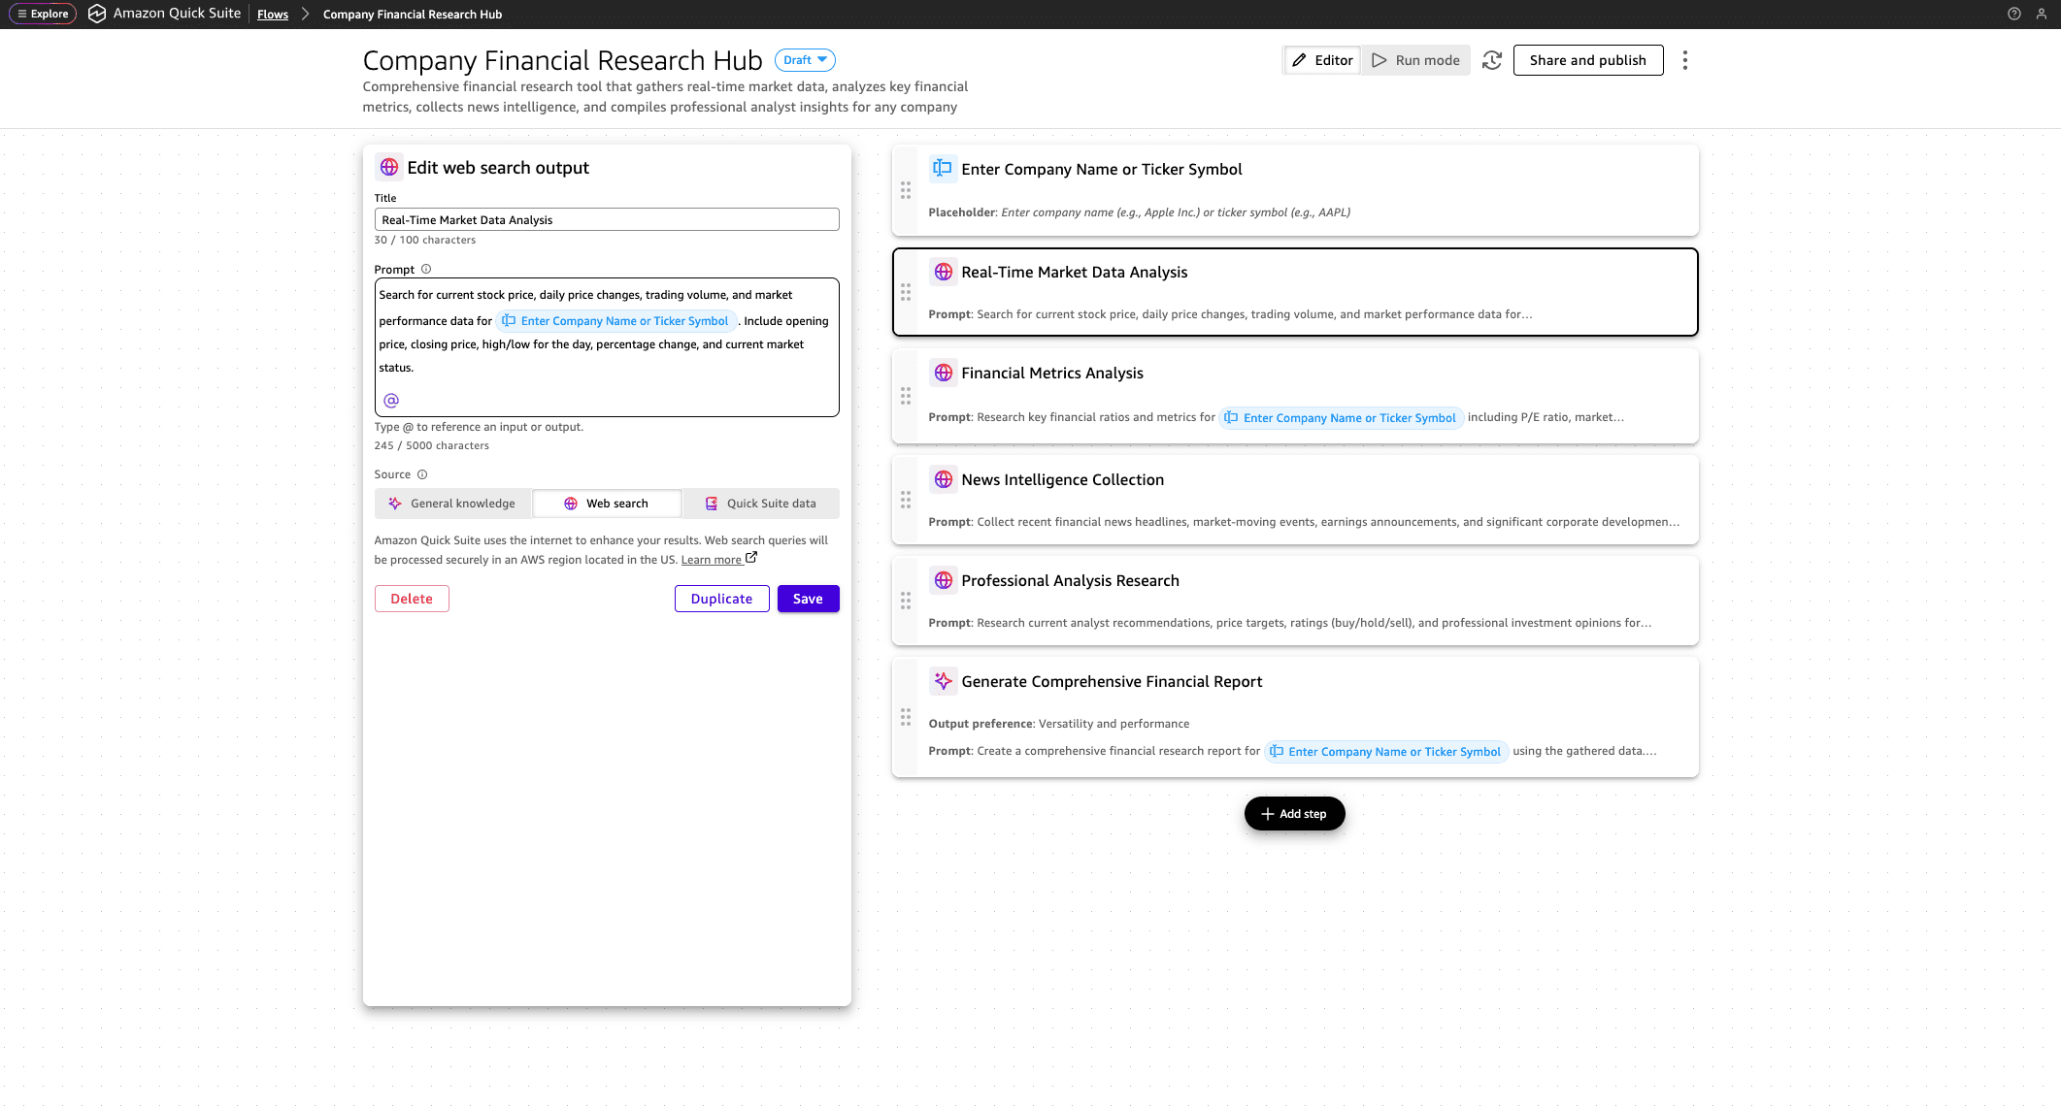Screen dimensions: 2061x1107
Task: Switch to Editor mode
Action: (1322, 60)
